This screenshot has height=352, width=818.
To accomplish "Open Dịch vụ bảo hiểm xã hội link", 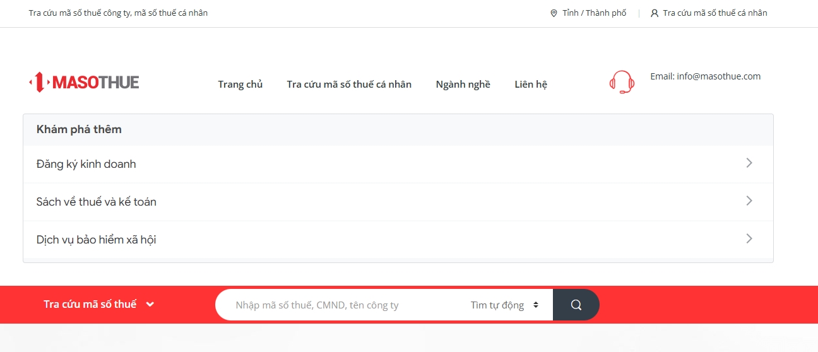I will tap(97, 240).
